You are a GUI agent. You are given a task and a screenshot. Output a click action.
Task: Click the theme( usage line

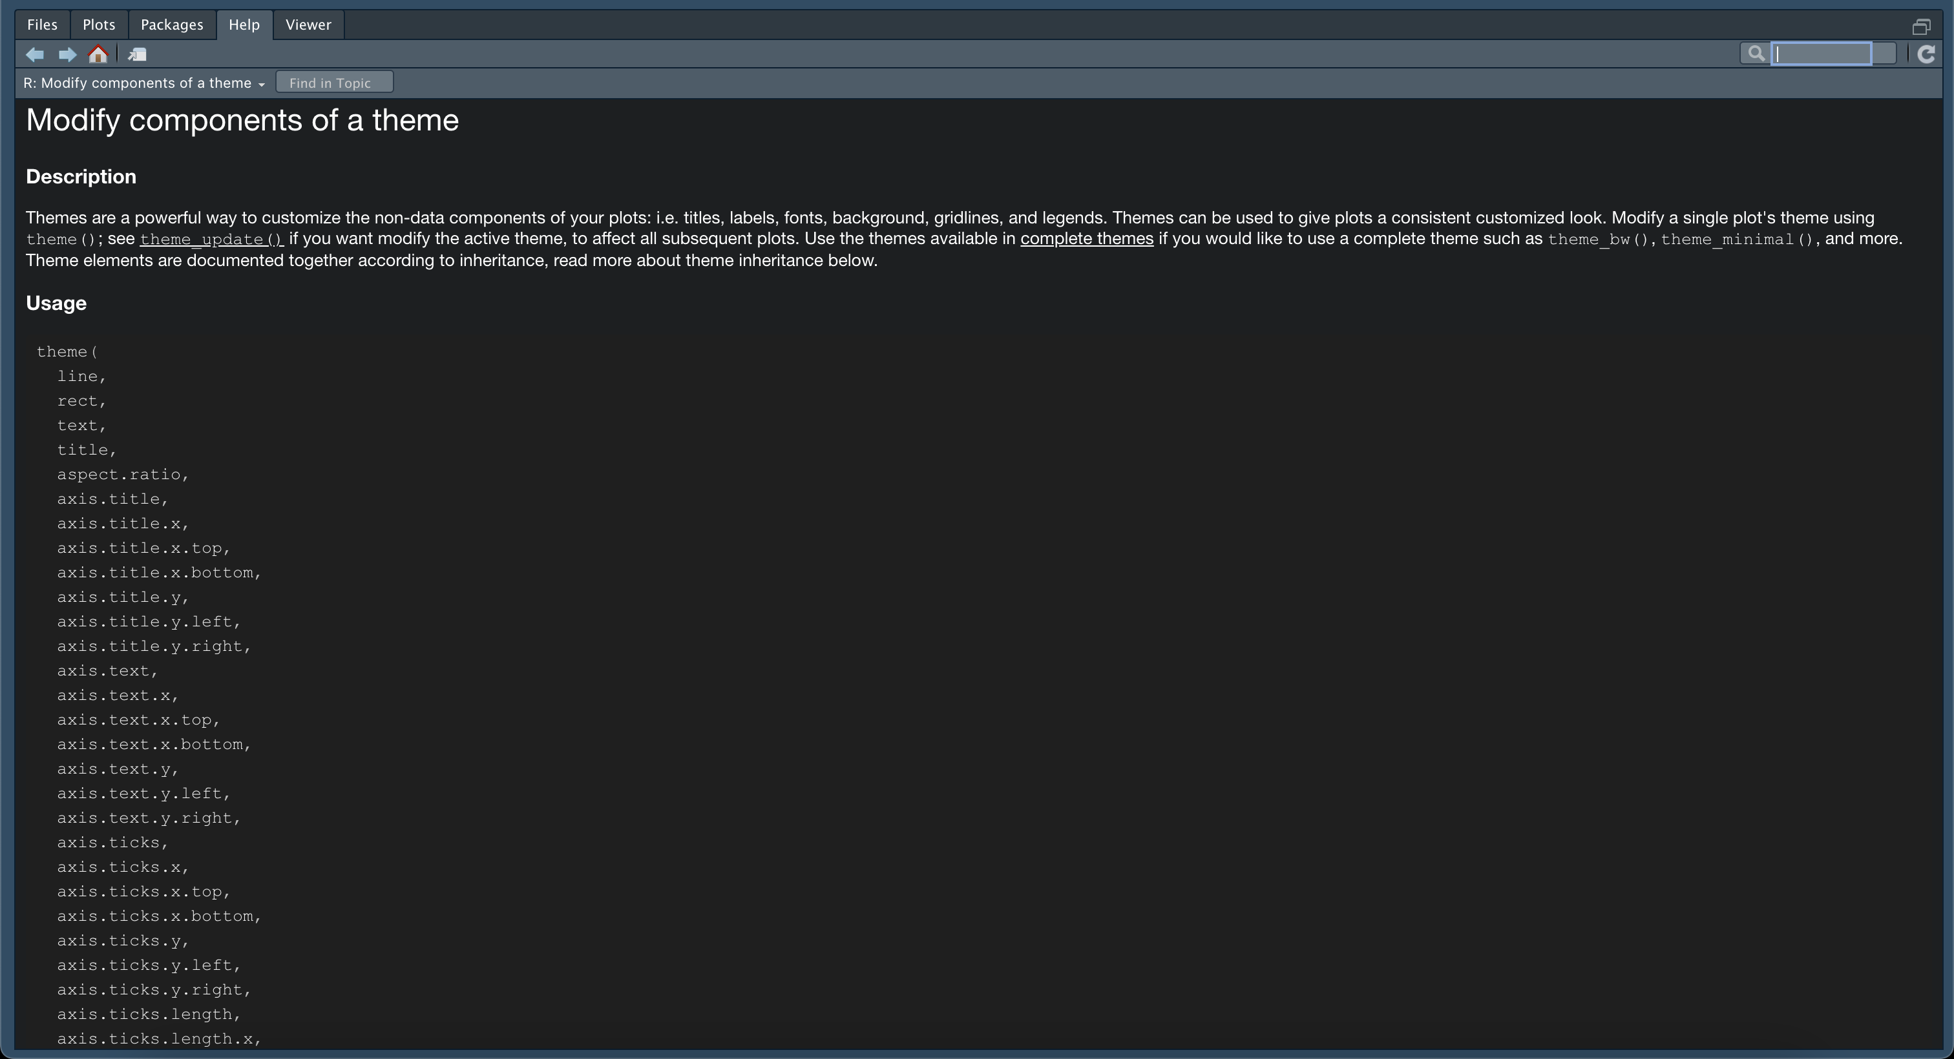67,352
